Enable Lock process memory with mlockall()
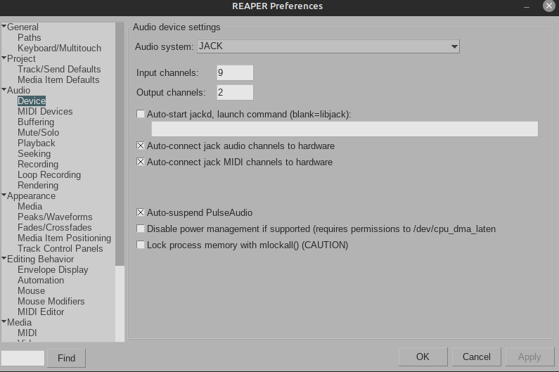 click(141, 245)
